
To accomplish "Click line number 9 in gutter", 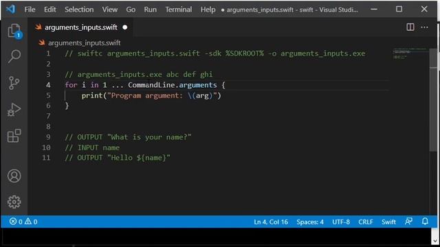I will pyautogui.click(x=48, y=137).
